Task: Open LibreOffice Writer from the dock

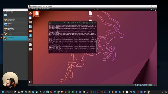Action: coord(30,27)
